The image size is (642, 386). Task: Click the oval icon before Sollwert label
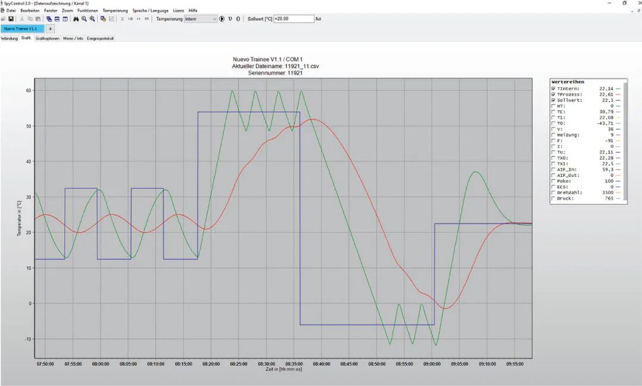pyautogui.click(x=238, y=19)
